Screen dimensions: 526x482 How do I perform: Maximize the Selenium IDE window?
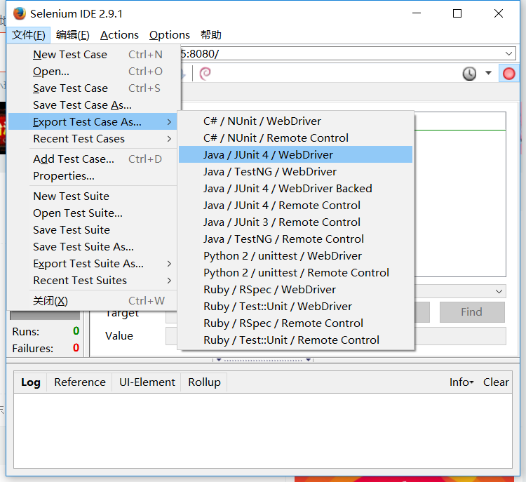tap(457, 13)
